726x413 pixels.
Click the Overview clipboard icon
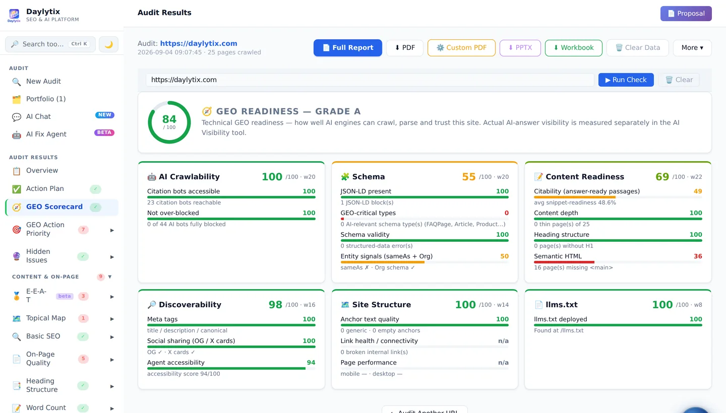17,171
